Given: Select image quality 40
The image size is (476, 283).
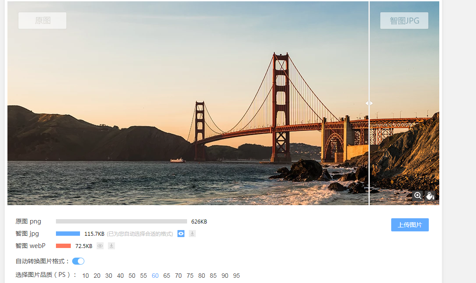Looking at the screenshot, I should click(x=120, y=276).
